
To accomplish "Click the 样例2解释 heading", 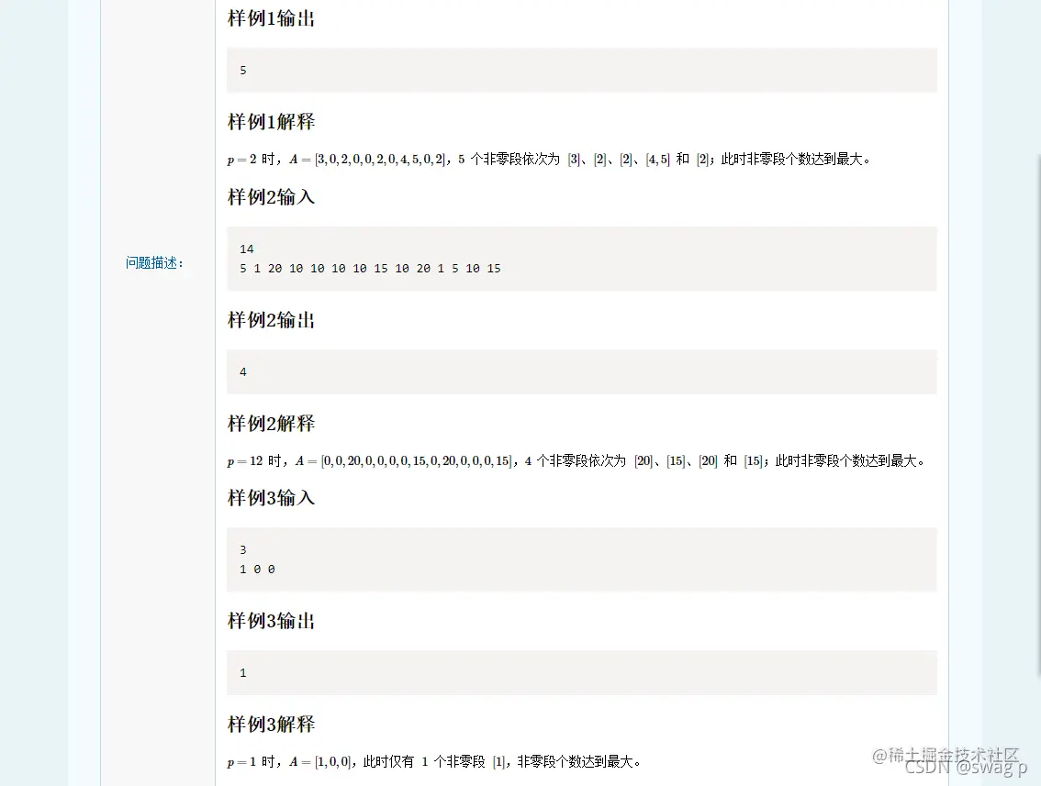I will 270,423.
